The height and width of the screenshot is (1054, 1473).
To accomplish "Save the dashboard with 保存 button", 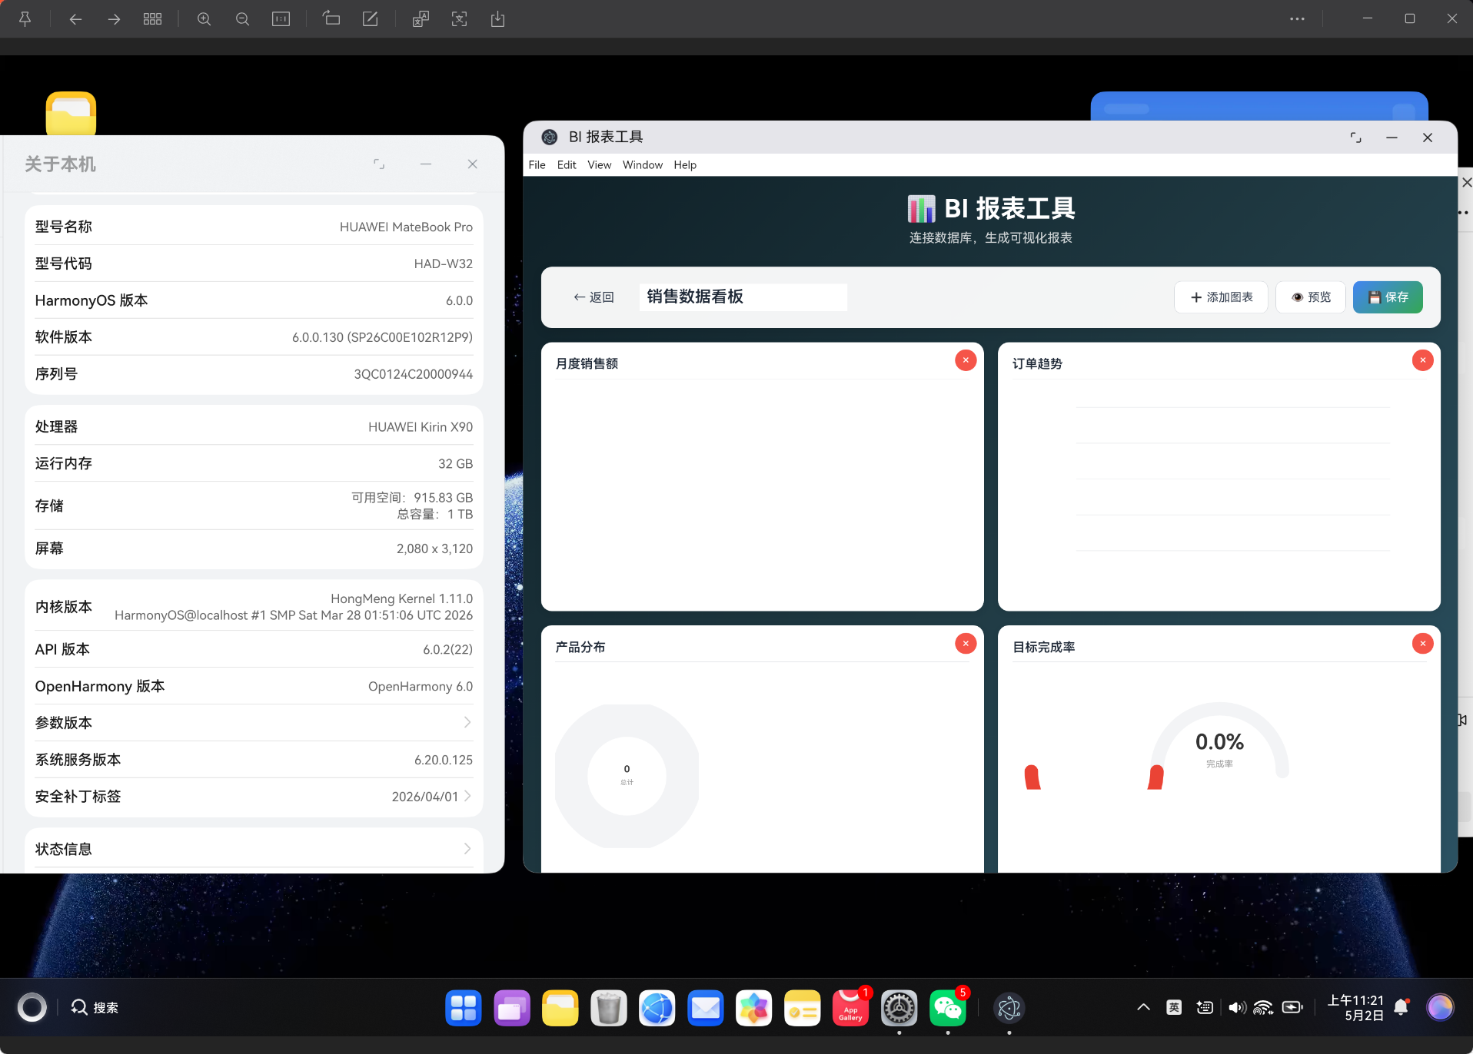I will pos(1388,297).
